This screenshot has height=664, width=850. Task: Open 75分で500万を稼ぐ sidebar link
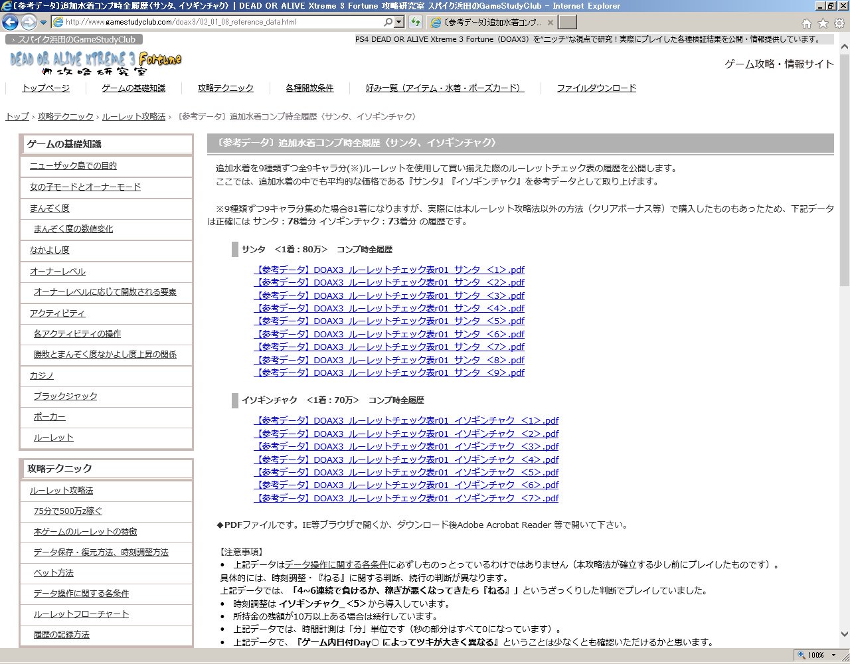coord(68,511)
